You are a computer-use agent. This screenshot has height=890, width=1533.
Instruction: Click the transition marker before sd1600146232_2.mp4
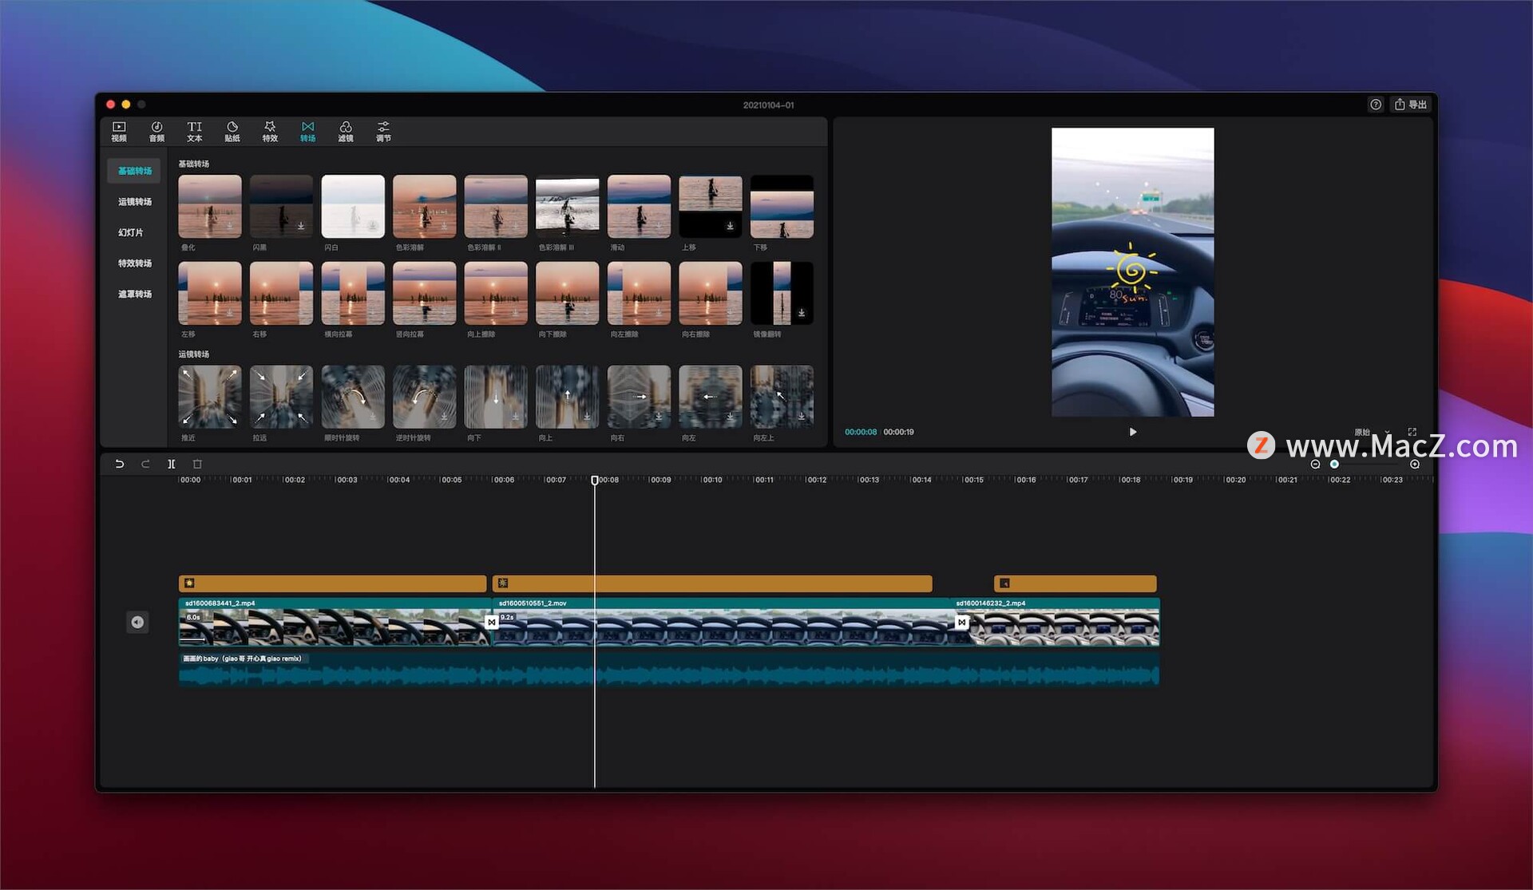(x=962, y=622)
